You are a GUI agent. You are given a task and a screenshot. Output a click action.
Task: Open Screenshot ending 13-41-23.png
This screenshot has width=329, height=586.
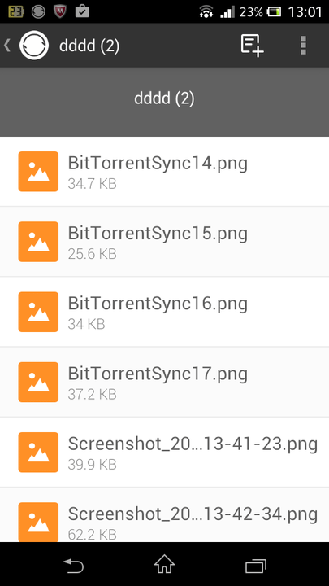pyautogui.click(x=164, y=453)
